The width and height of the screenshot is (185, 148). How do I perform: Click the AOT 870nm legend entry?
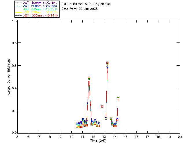click(37, 12)
